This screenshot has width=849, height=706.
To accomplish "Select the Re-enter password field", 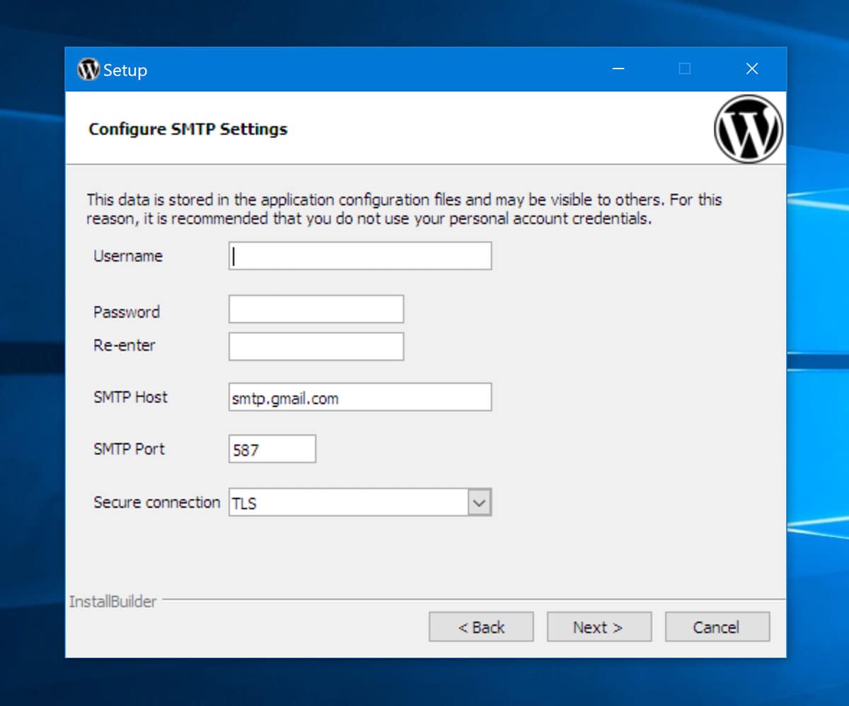I will (x=316, y=346).
